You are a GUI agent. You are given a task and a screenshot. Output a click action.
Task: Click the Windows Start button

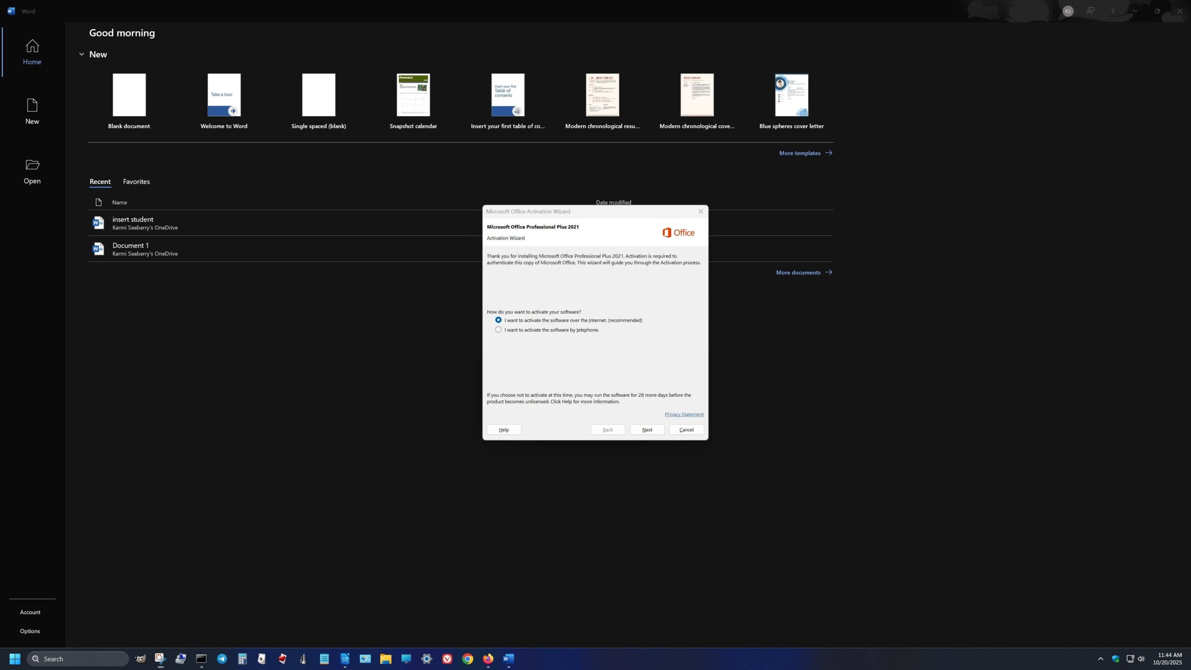[x=15, y=659]
